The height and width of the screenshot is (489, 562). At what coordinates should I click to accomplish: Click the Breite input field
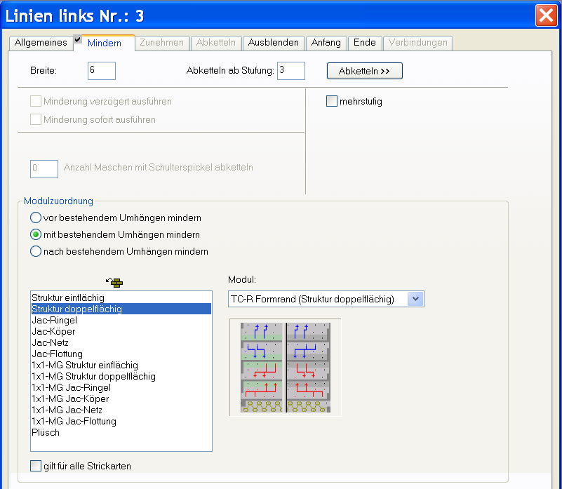(x=102, y=71)
